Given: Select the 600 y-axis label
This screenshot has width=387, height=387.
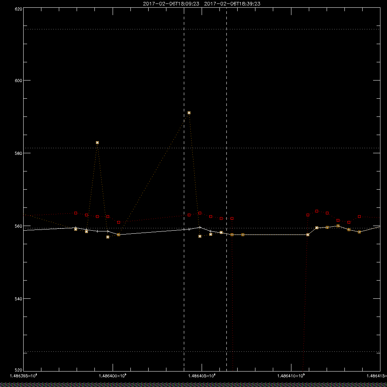Looking at the screenshot, I should (x=19, y=80).
